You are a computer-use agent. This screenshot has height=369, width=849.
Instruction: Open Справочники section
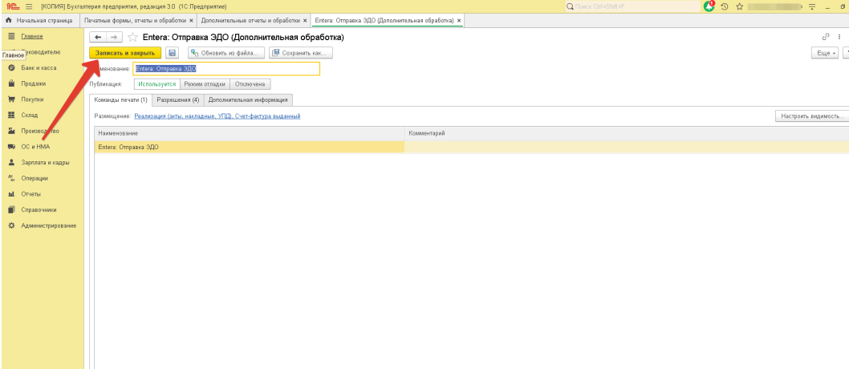coord(39,209)
